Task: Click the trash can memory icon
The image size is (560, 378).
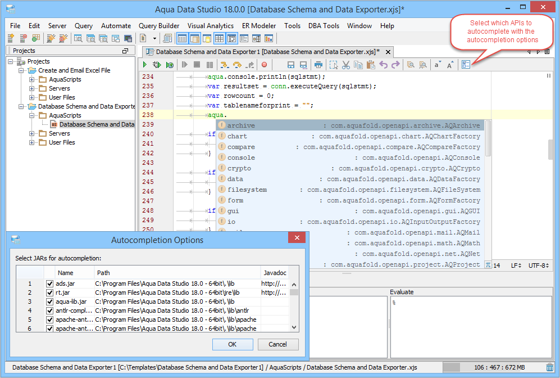Action: tap(550, 367)
